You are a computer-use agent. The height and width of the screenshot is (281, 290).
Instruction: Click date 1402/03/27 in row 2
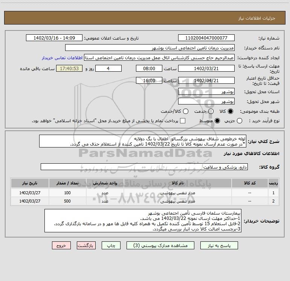(30, 201)
